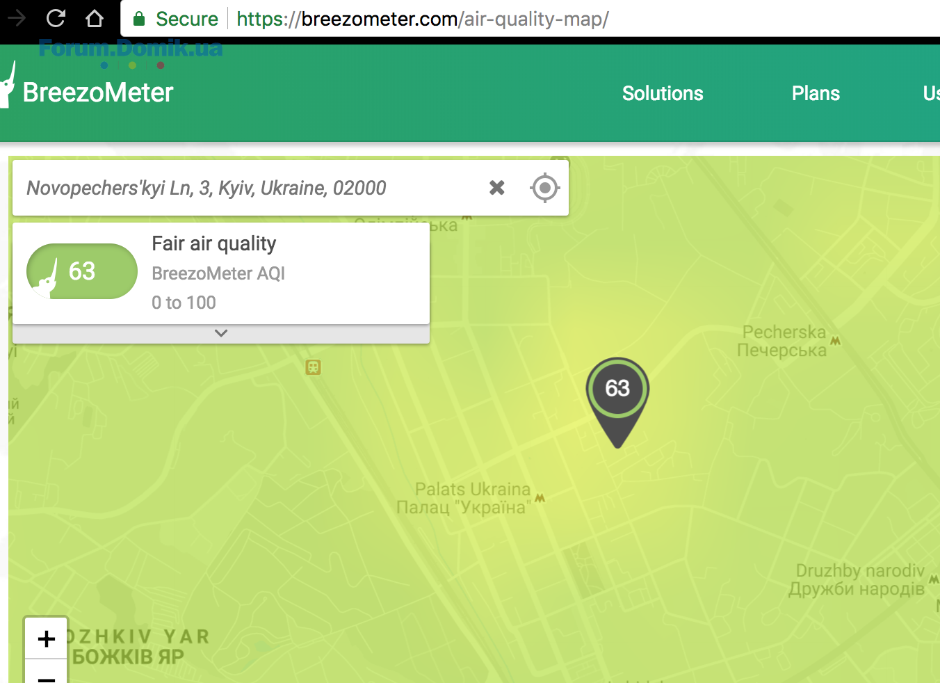Reload the page with refresh icon

click(56, 18)
